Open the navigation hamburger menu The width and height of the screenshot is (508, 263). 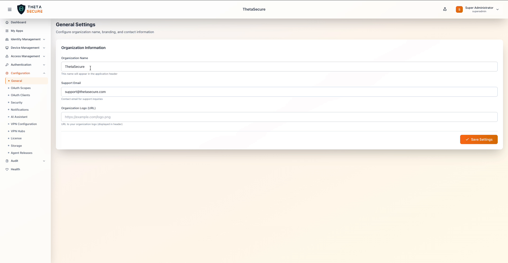coord(10,9)
